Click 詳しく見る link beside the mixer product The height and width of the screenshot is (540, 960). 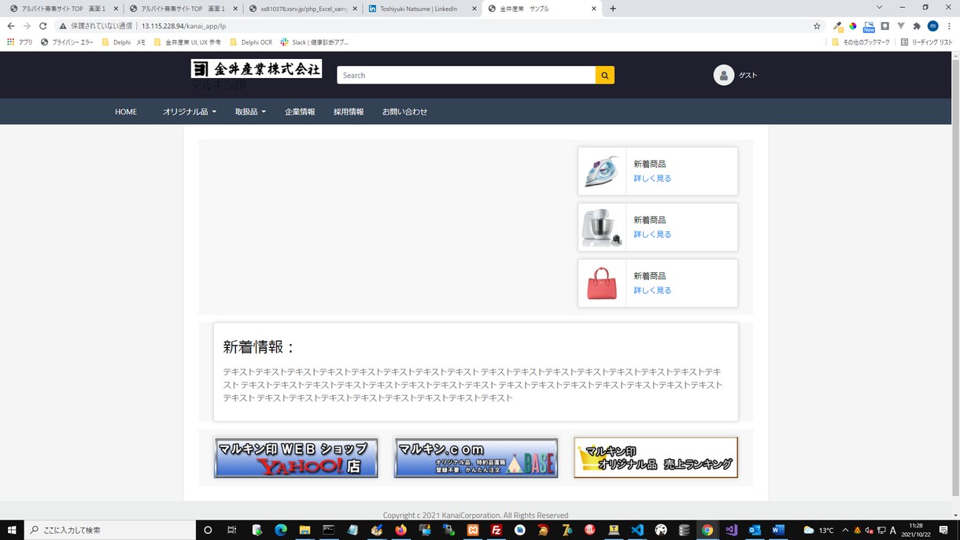click(652, 235)
